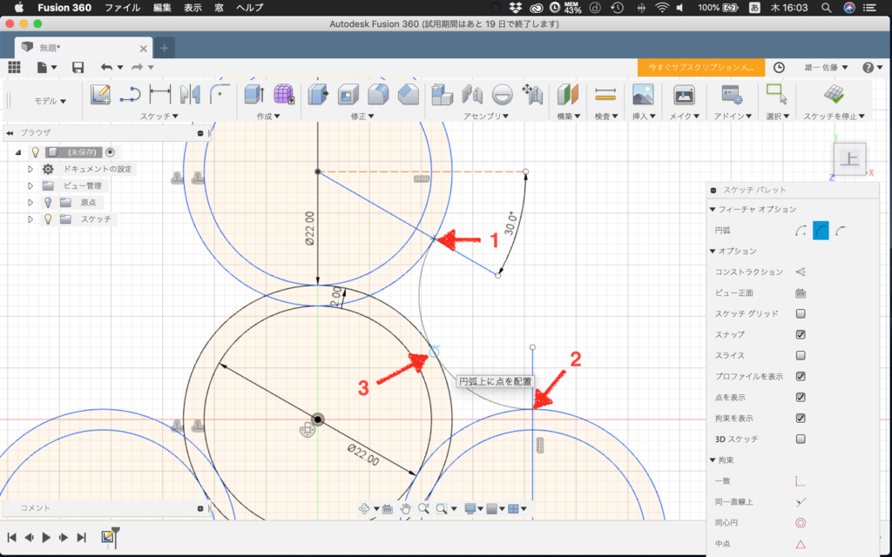The image size is (892, 557).
Task: Toggle the Show Profile checkbox
Action: tap(801, 376)
